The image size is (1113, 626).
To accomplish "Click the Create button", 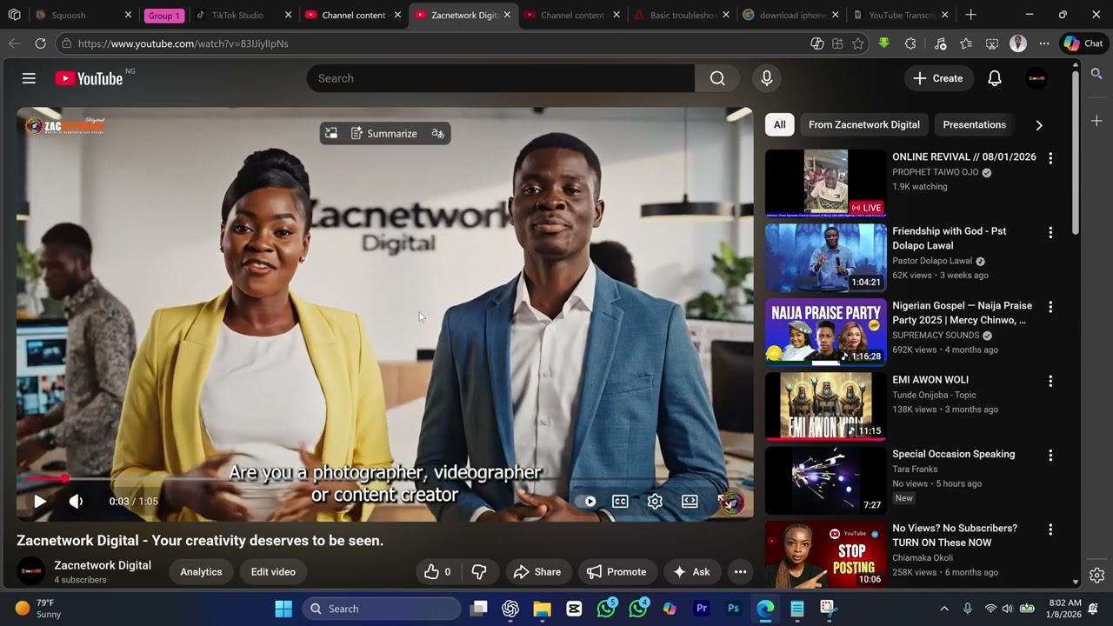I will pyautogui.click(x=938, y=78).
